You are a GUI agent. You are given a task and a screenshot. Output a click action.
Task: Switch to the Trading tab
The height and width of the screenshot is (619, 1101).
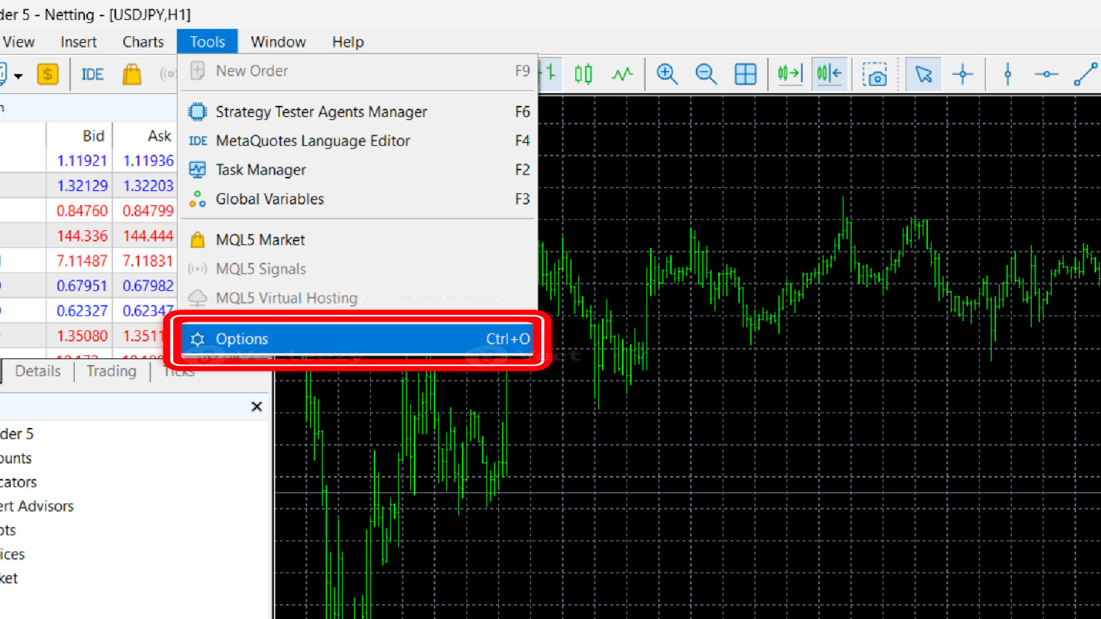(112, 371)
